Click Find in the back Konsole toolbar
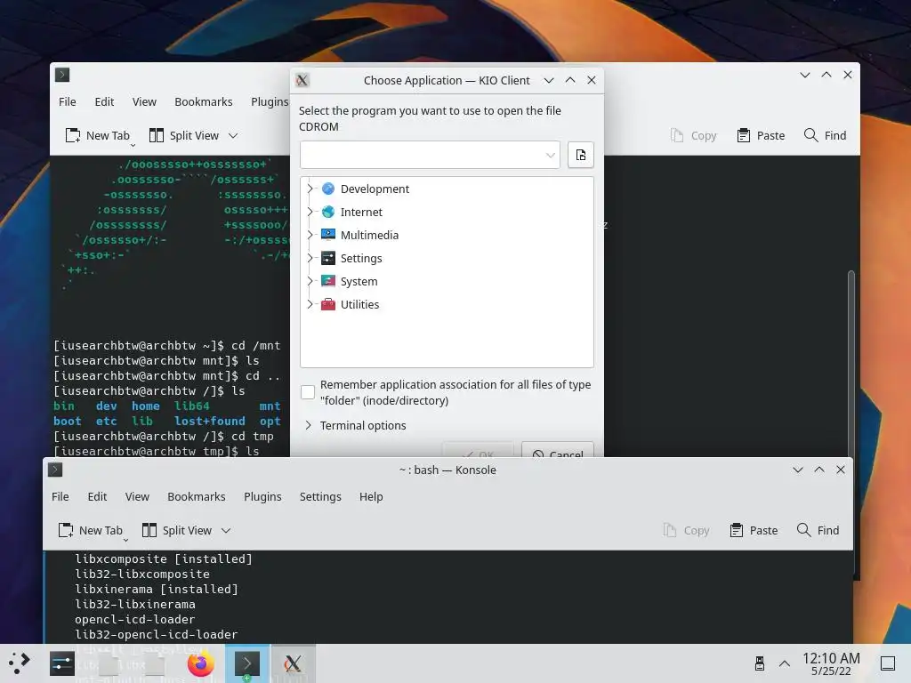This screenshot has height=683, width=911. pos(825,135)
